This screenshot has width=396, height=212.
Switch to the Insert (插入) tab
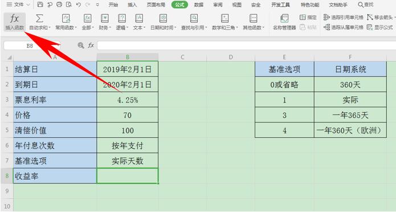click(x=132, y=5)
